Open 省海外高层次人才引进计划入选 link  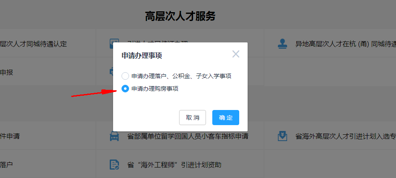tap(346, 136)
